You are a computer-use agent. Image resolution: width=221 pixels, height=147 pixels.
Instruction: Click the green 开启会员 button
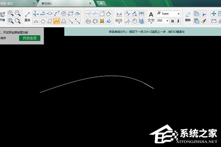pos(30,38)
